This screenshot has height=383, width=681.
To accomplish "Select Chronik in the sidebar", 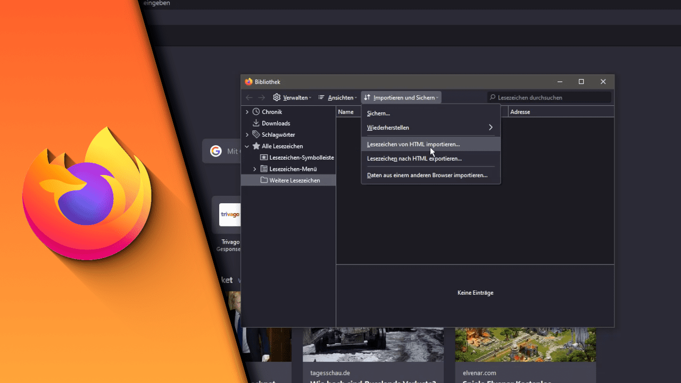I will click(272, 112).
